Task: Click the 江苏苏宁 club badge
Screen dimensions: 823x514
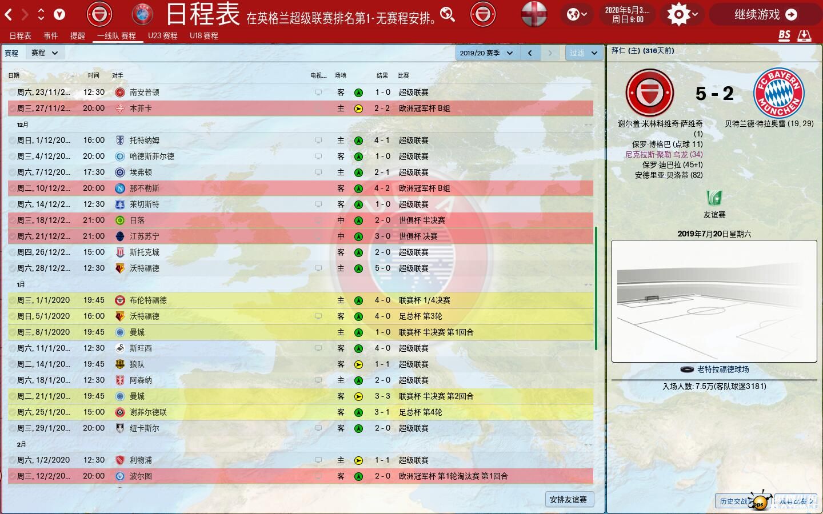Action: pyautogui.click(x=120, y=236)
